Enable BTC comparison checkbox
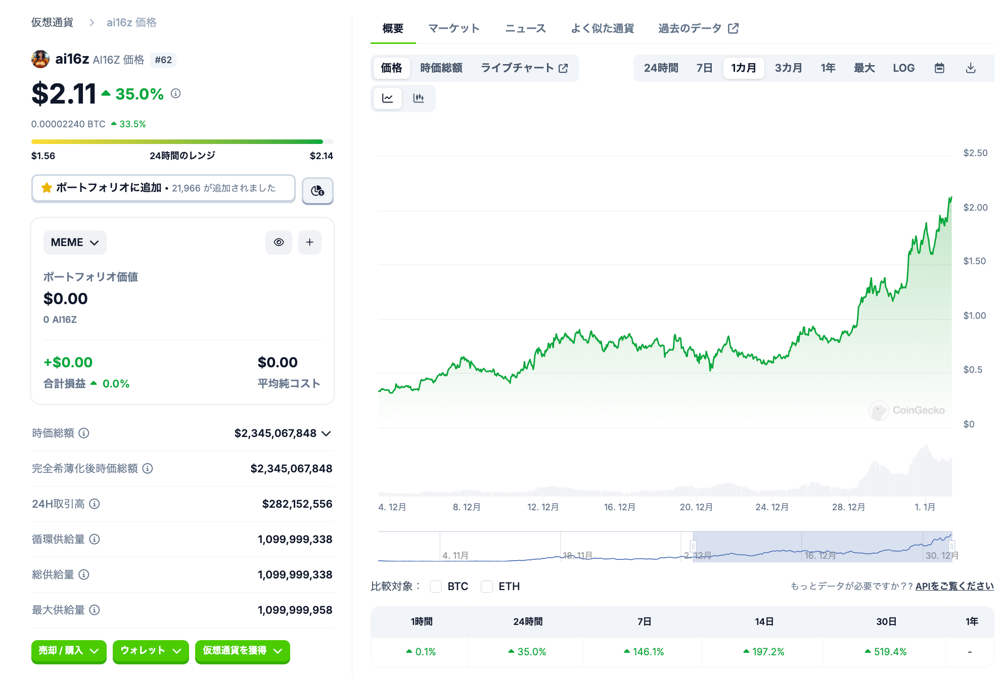This screenshot has width=1003, height=678. [436, 586]
